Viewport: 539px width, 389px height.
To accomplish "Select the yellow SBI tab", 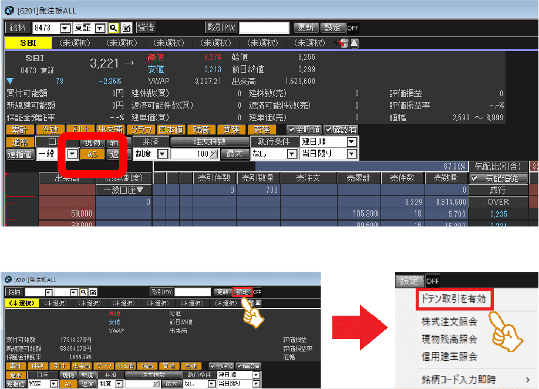I will click(29, 43).
